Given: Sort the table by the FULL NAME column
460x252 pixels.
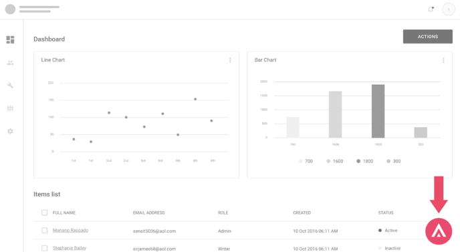Looking at the screenshot, I should pyautogui.click(x=64, y=213).
